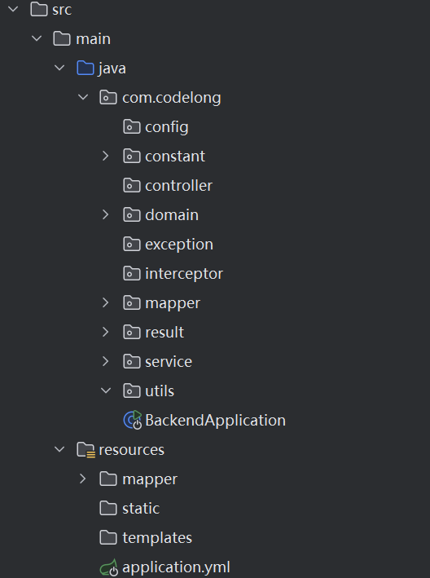Click the resources root folder icon
The width and height of the screenshot is (430, 578).
point(86,450)
